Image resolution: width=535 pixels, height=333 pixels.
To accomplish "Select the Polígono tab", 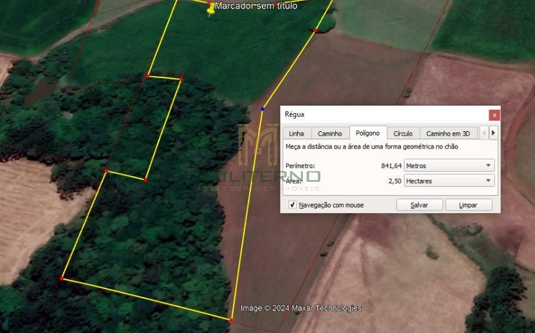I will pos(367,134).
